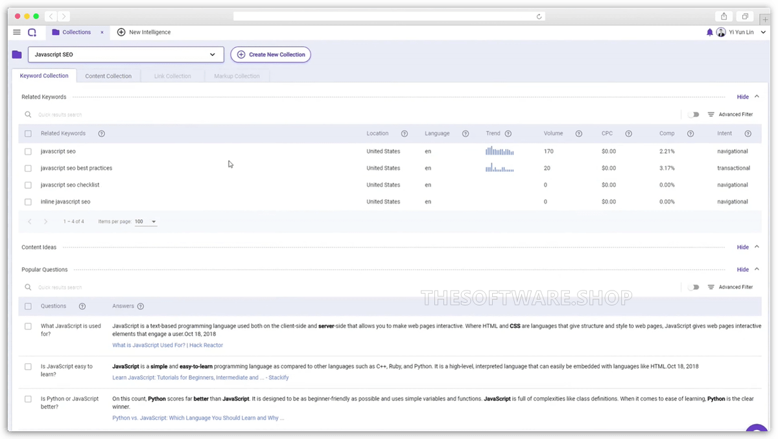The width and height of the screenshot is (778, 439).
Task: Switch to Link Collection tab
Action: coord(172,76)
